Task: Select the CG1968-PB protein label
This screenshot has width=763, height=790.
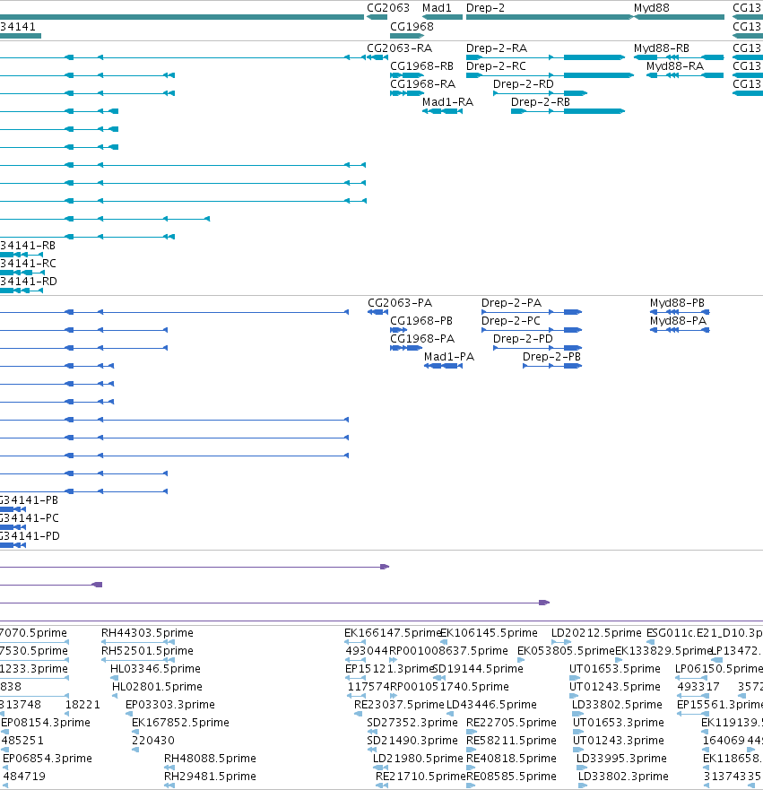Action: (421, 321)
